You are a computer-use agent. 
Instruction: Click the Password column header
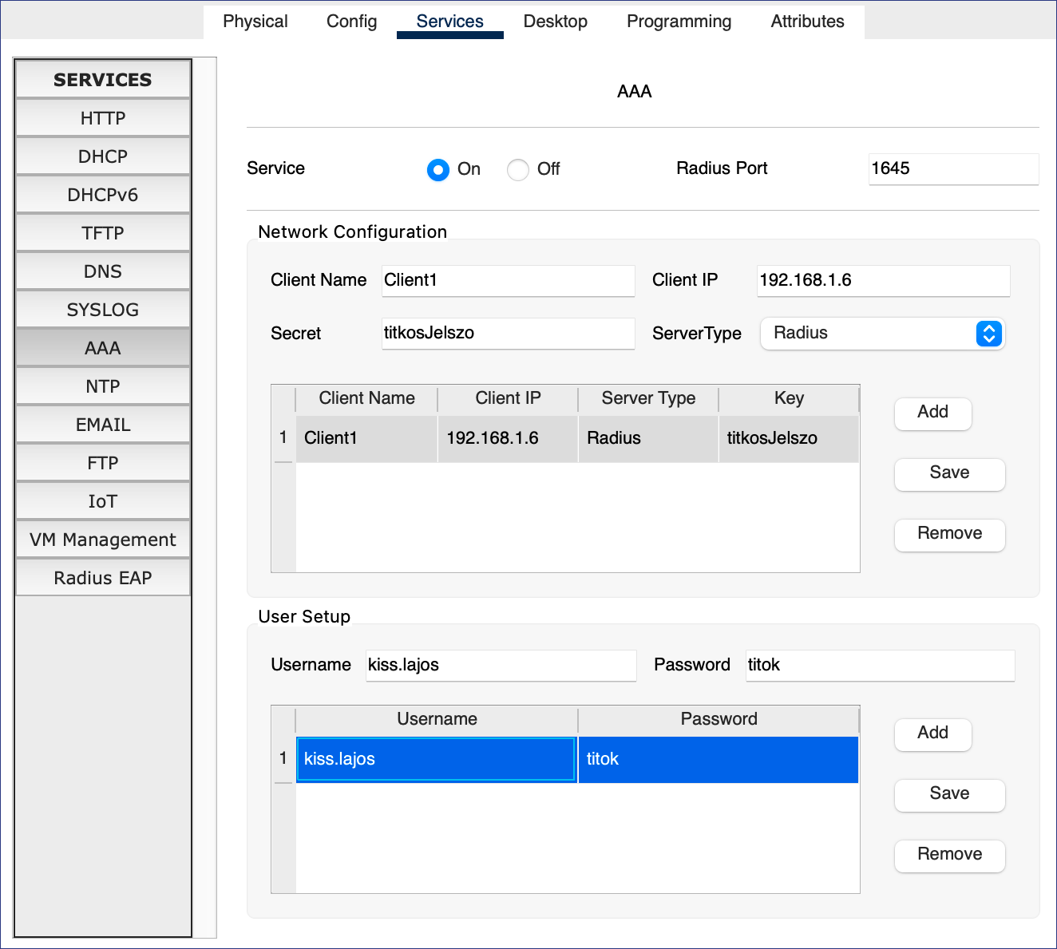click(719, 719)
